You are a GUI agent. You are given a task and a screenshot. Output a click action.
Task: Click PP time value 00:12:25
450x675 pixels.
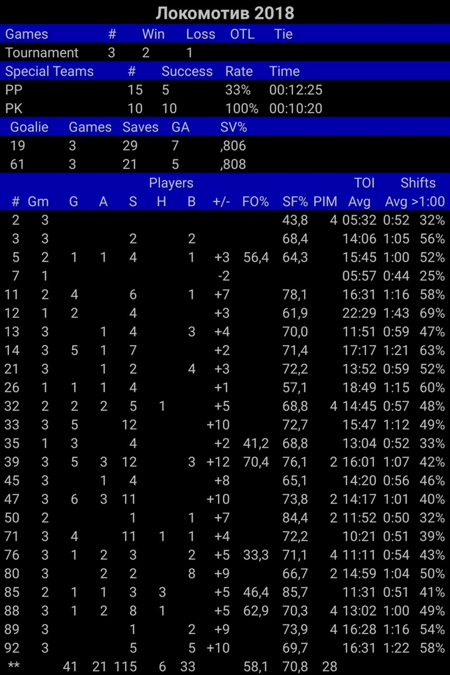pyautogui.click(x=296, y=90)
